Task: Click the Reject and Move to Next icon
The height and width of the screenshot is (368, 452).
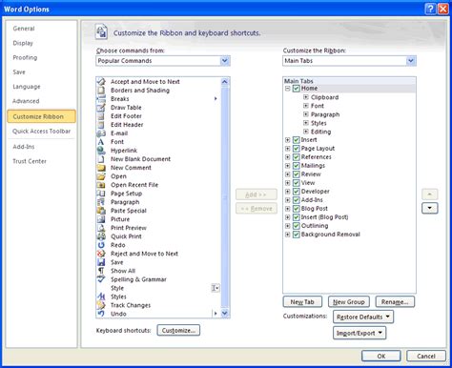Action: (101, 254)
